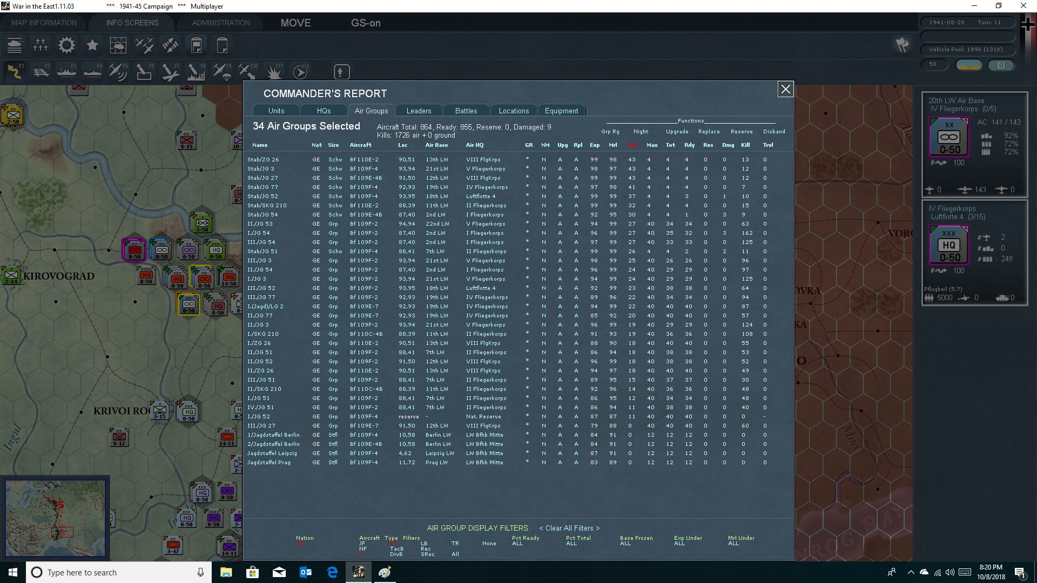Toggle NF aircraft type filter
Screen dimensions: 1037x583
(x=363, y=549)
